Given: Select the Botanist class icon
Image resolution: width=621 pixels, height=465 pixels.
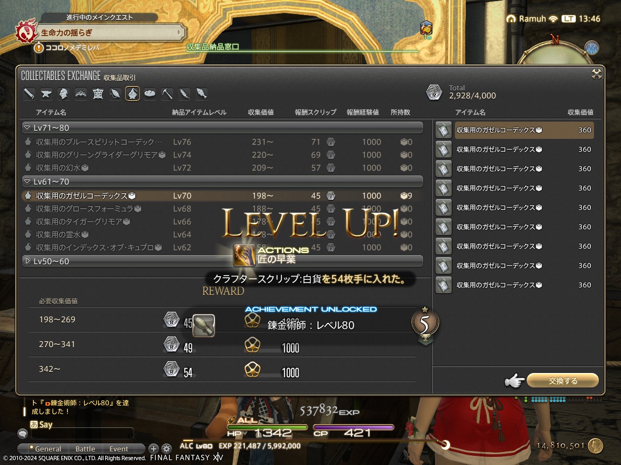Looking at the screenshot, I should 184,94.
